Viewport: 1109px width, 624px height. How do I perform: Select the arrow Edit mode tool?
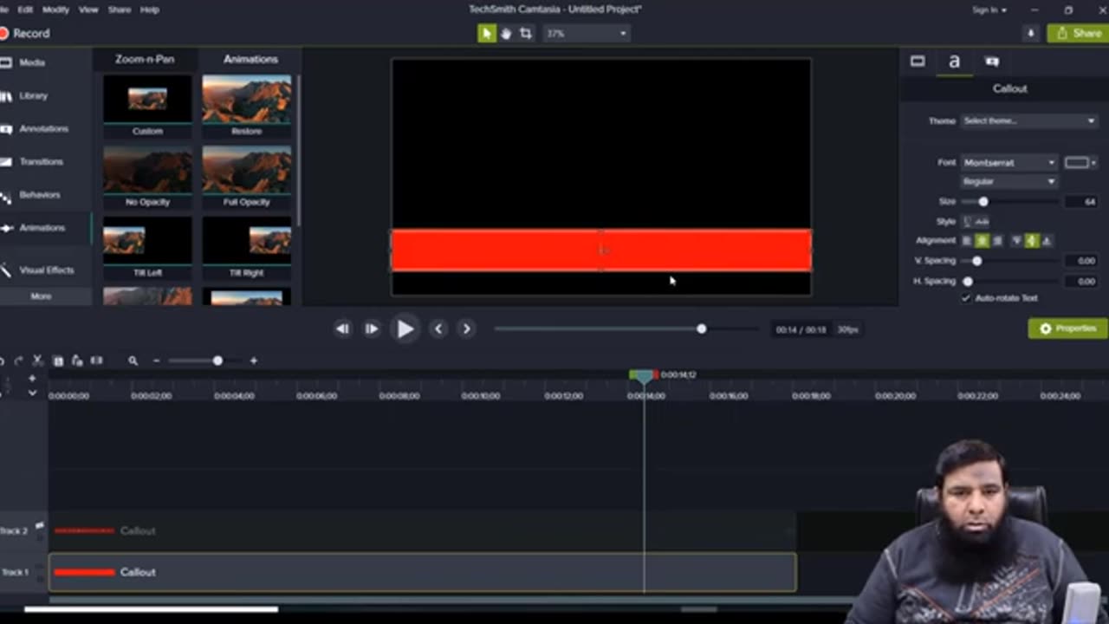pos(486,33)
